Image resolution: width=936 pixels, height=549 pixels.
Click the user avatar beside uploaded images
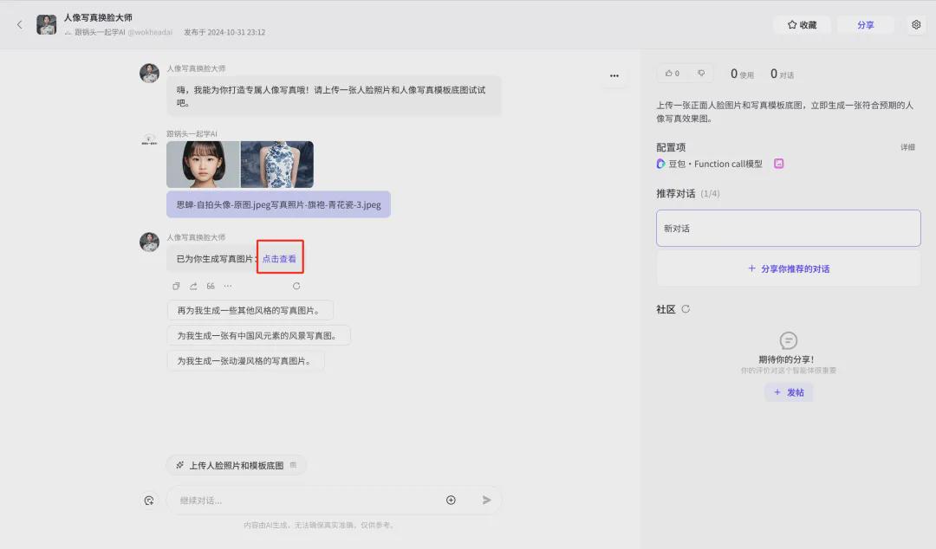click(149, 139)
